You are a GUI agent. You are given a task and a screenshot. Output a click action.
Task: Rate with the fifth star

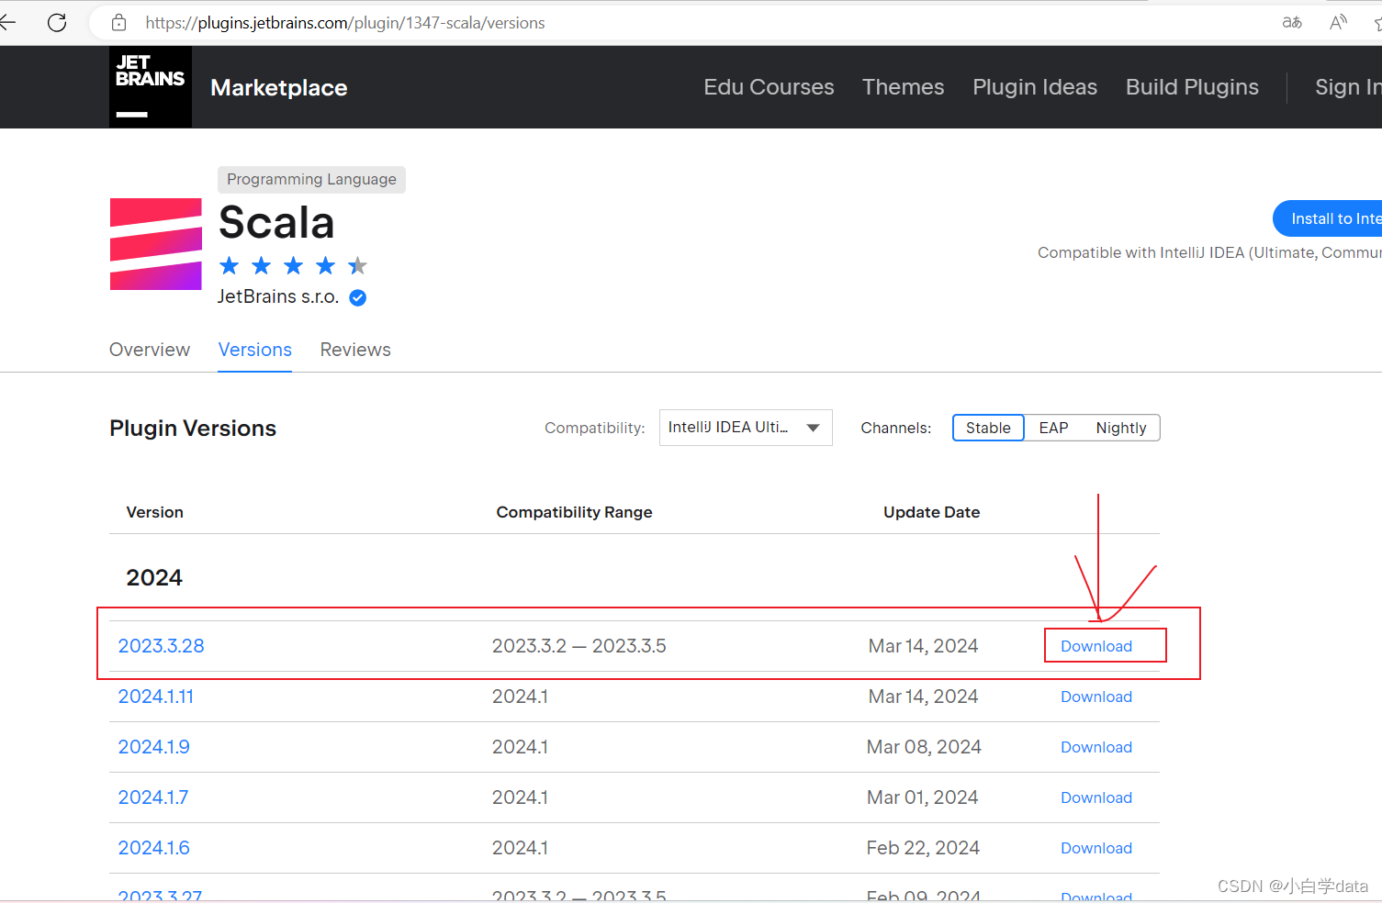(x=357, y=265)
